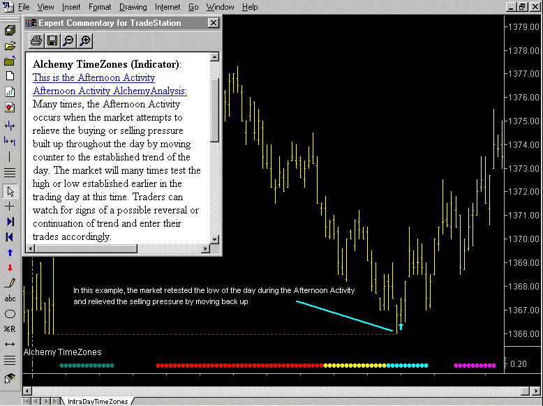Close the Expert Commentary window
Image resolution: width=543 pixels, height=406 pixels.
[x=214, y=23]
